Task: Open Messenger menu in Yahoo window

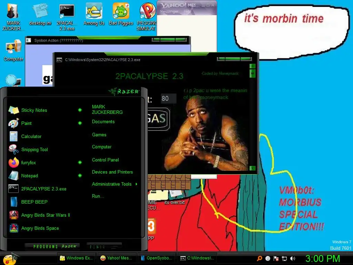Action: 169,11
